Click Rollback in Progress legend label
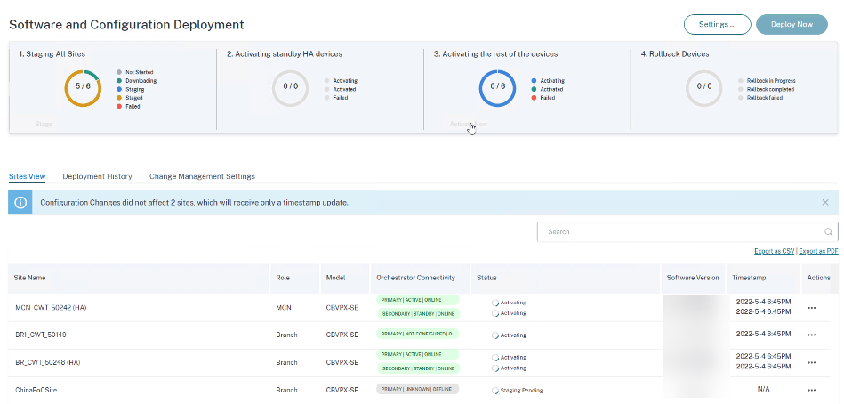The image size is (844, 404). tap(771, 81)
